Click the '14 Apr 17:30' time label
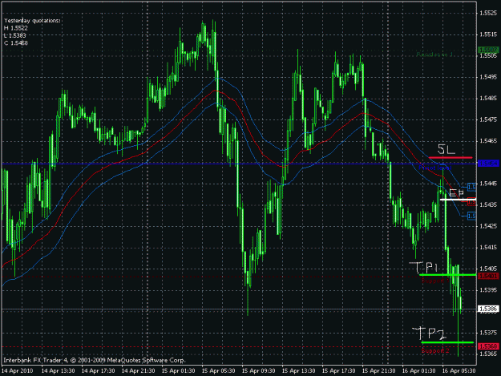The image size is (501, 376). click(x=98, y=371)
